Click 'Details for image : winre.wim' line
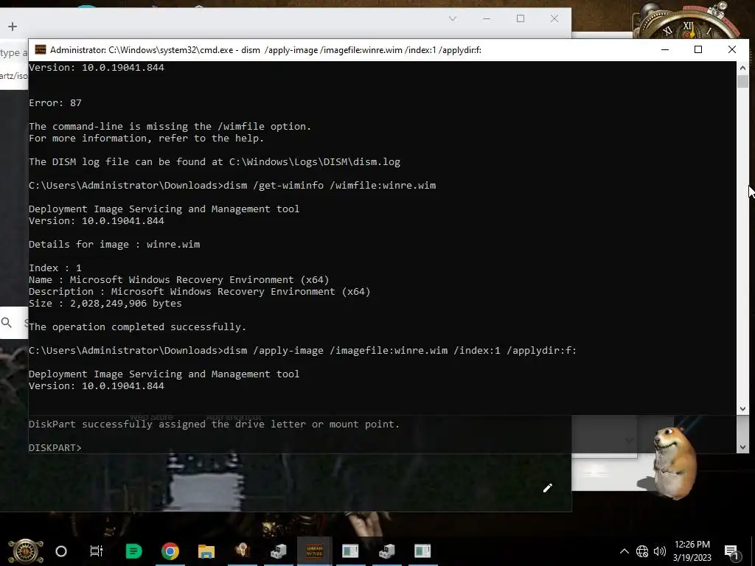Screen dimensions: 755x566 114,245
